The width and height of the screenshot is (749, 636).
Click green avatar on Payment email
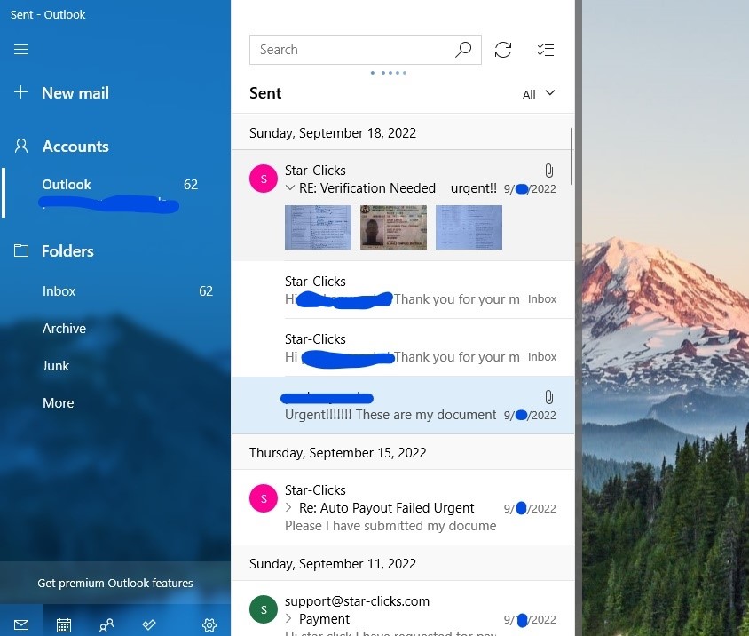point(264,609)
